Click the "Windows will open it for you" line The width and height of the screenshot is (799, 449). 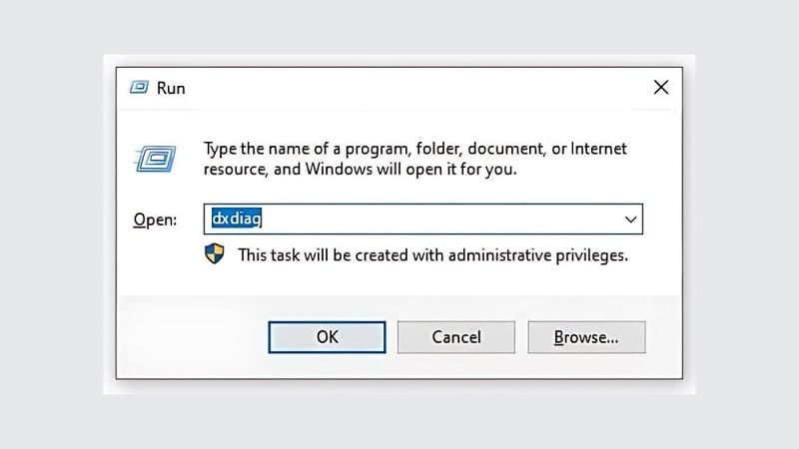[x=361, y=170]
